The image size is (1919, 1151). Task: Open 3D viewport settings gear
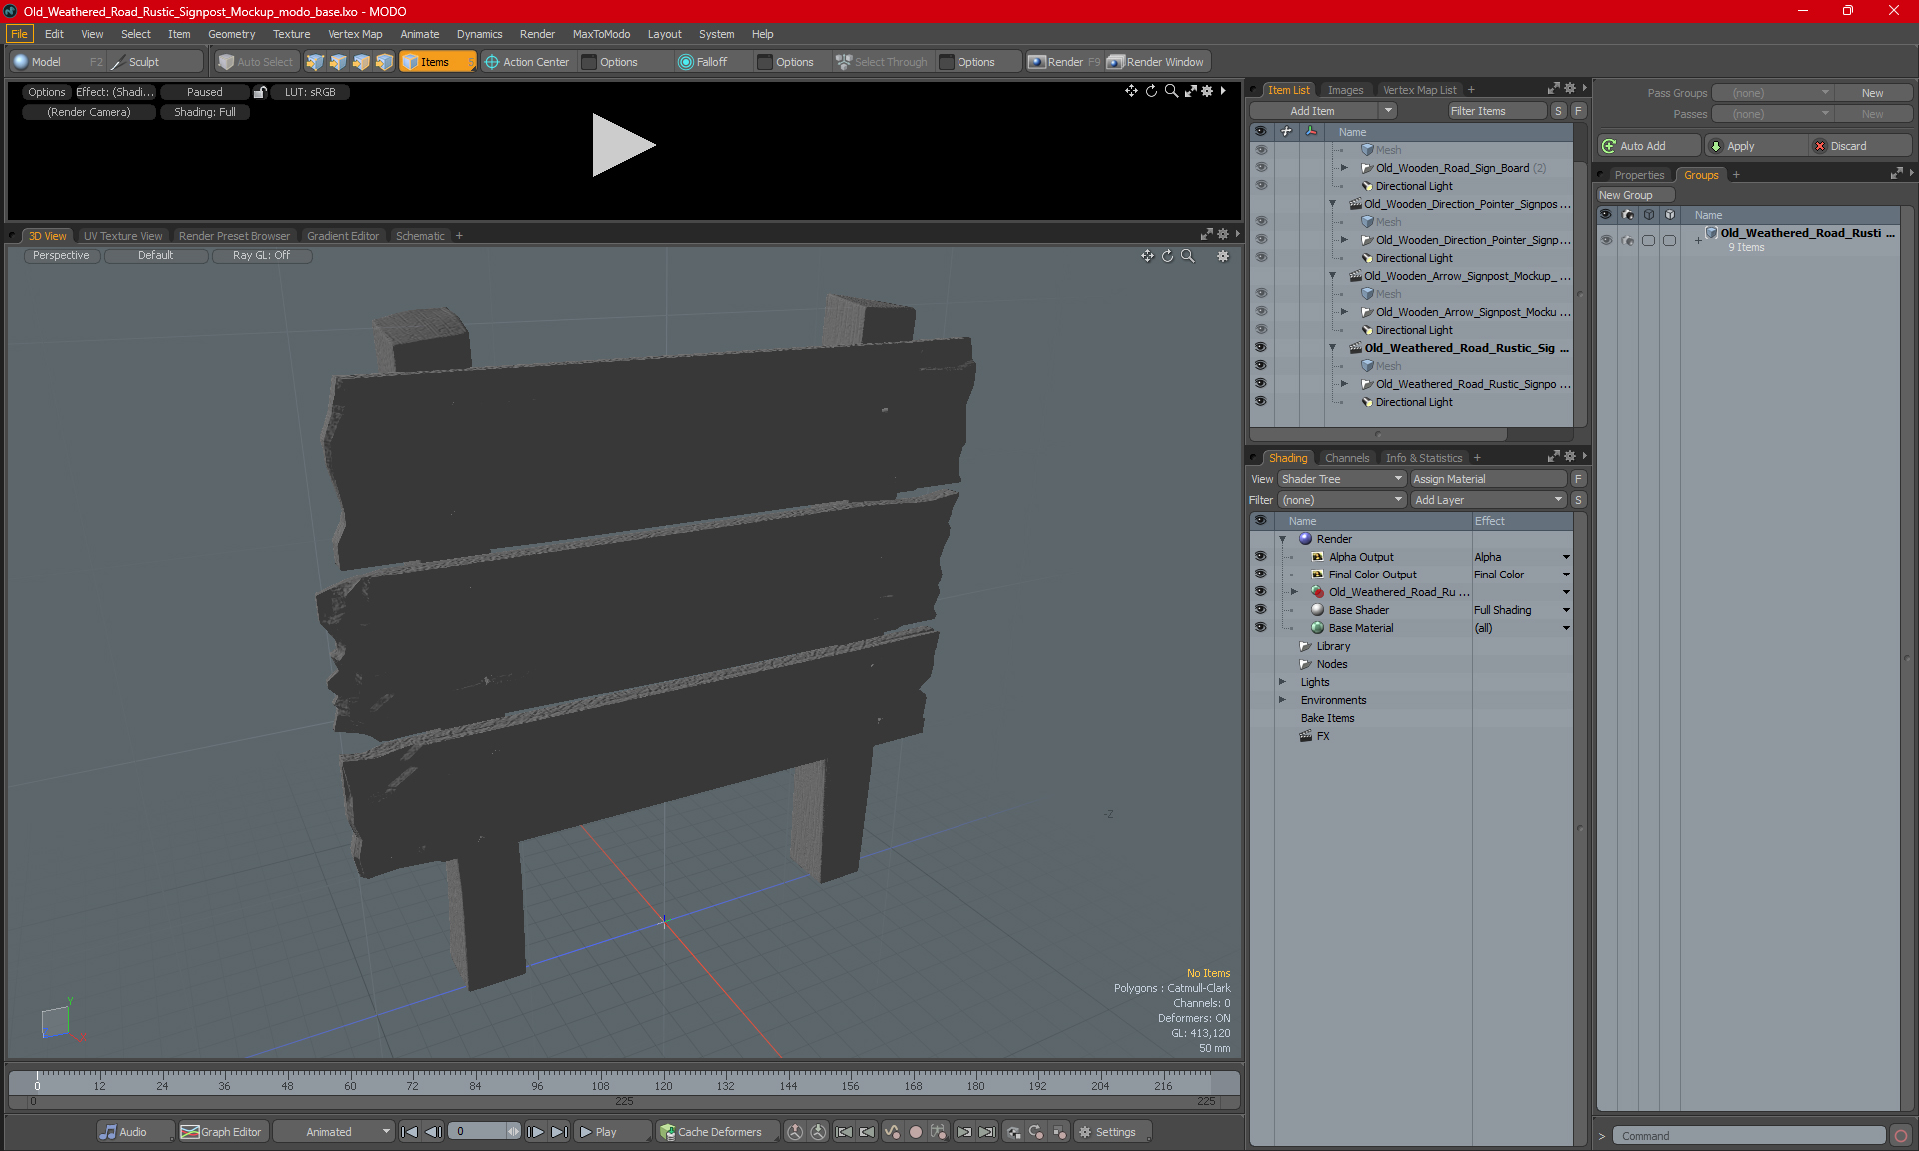click(1222, 256)
